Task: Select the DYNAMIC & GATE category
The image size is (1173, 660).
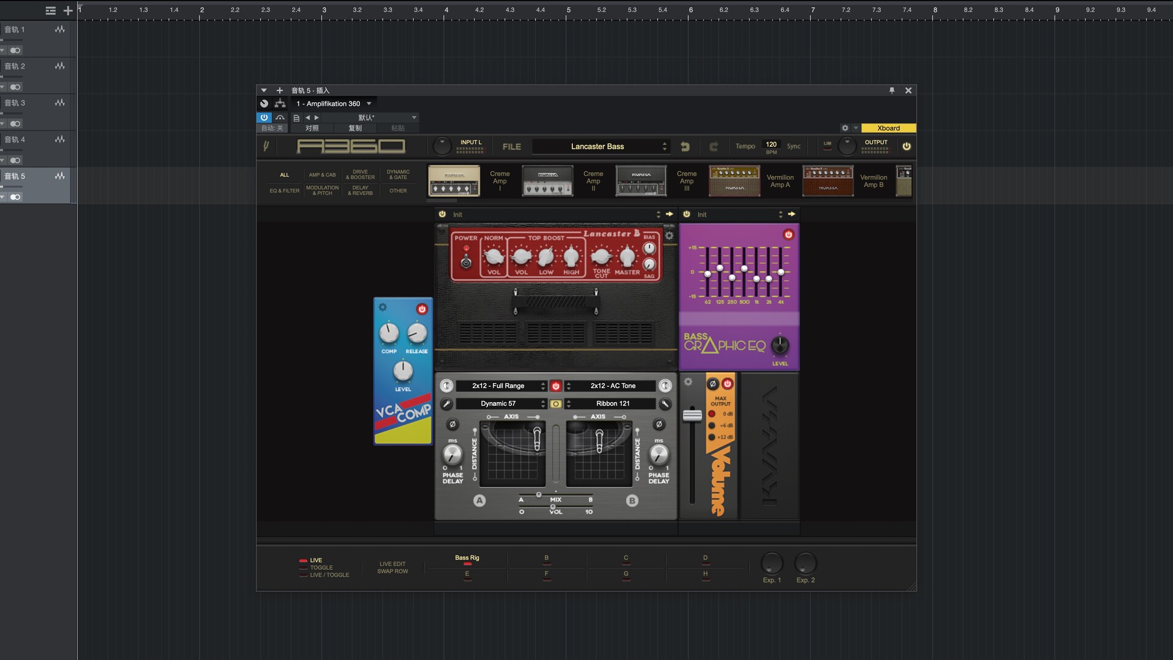Action: tap(398, 175)
